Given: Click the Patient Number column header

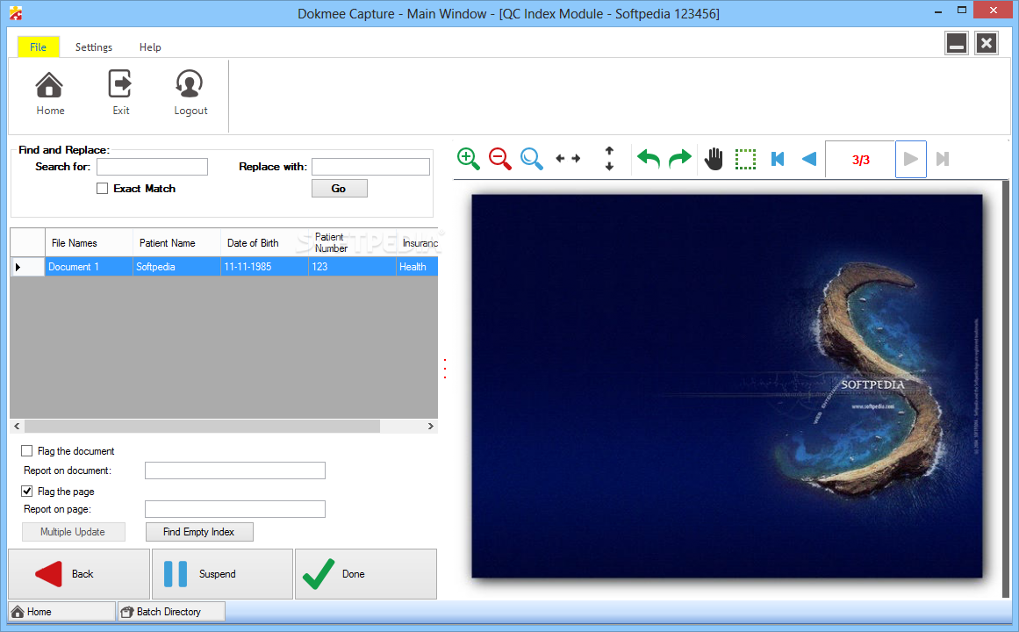Looking at the screenshot, I should click(352, 242).
